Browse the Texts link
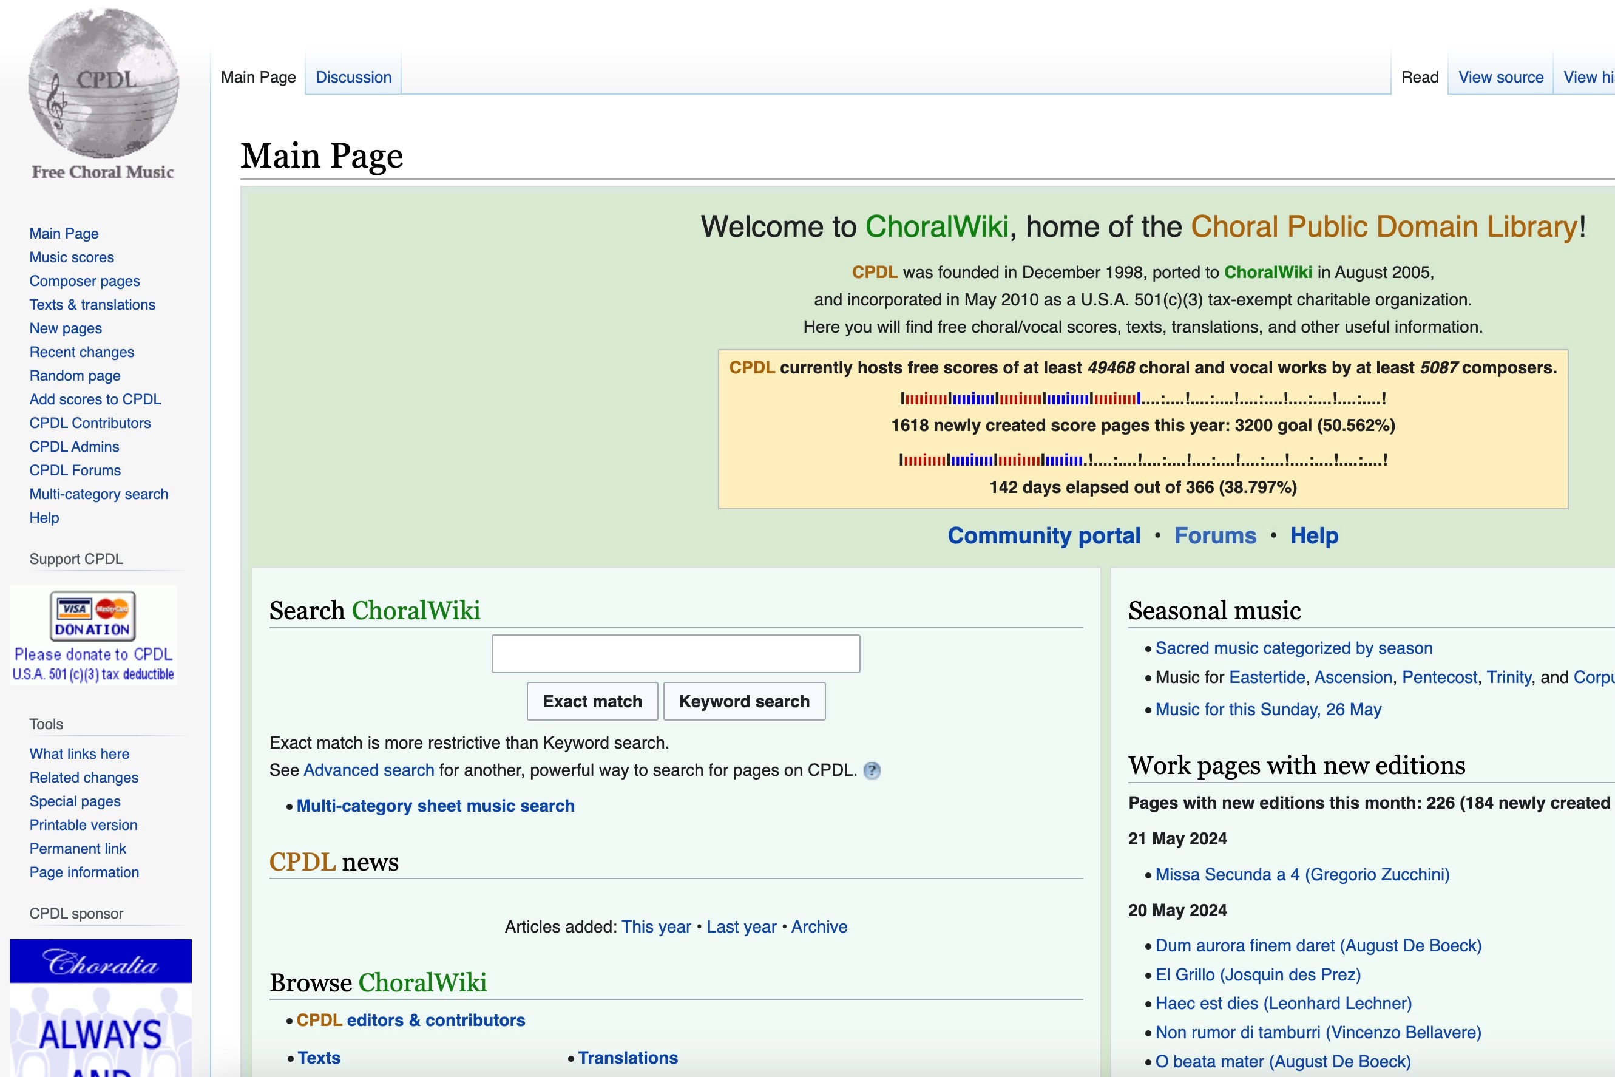This screenshot has height=1077, width=1615. pyautogui.click(x=319, y=1058)
